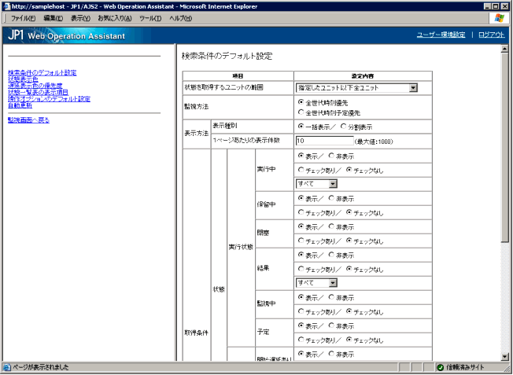
Task: Select 表示 radio in the 実行中 row
Action: tap(301, 156)
